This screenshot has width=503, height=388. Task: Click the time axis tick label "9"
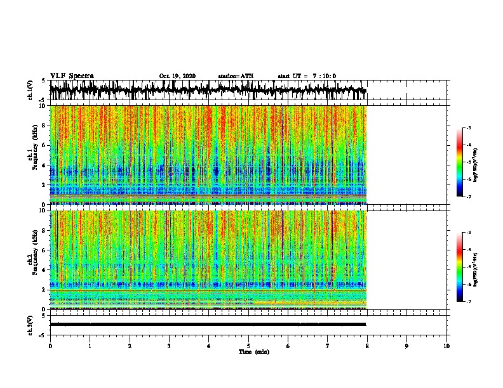[x=406, y=346]
